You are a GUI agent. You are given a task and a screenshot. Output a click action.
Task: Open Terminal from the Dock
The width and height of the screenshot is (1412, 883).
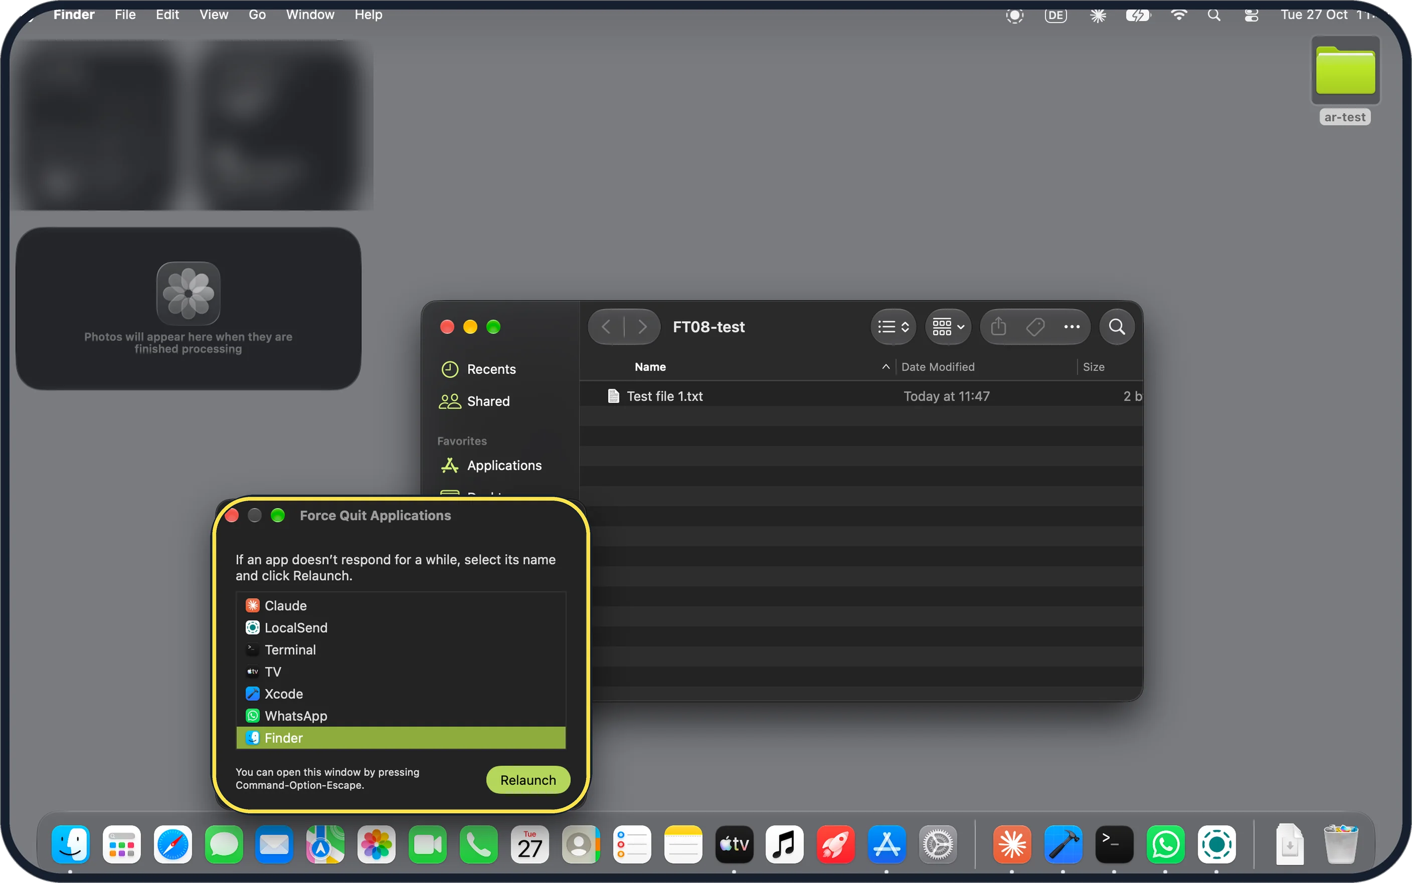pos(1114,844)
